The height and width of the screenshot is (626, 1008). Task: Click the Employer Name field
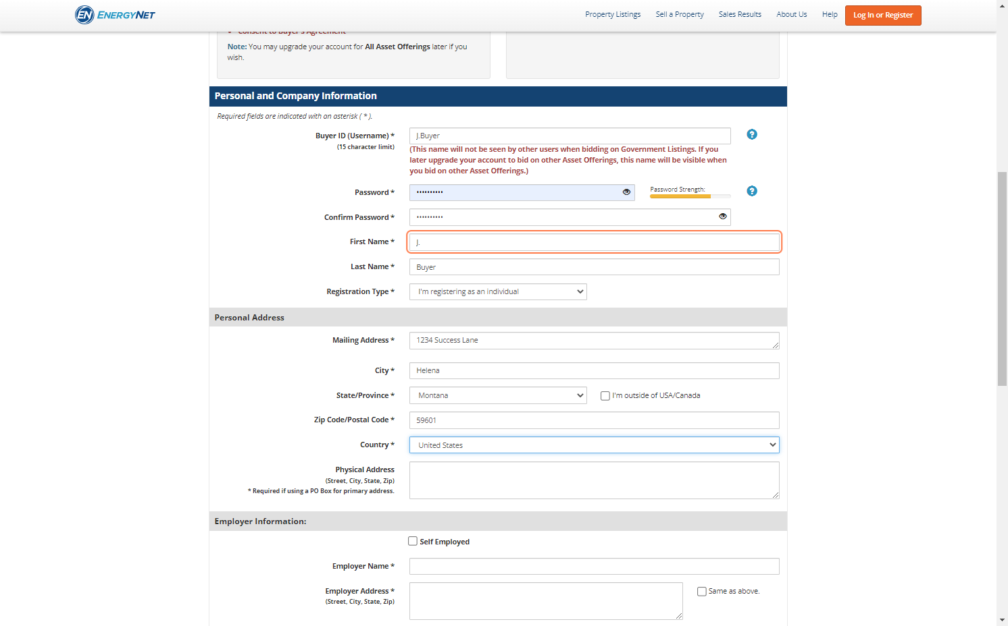(595, 567)
